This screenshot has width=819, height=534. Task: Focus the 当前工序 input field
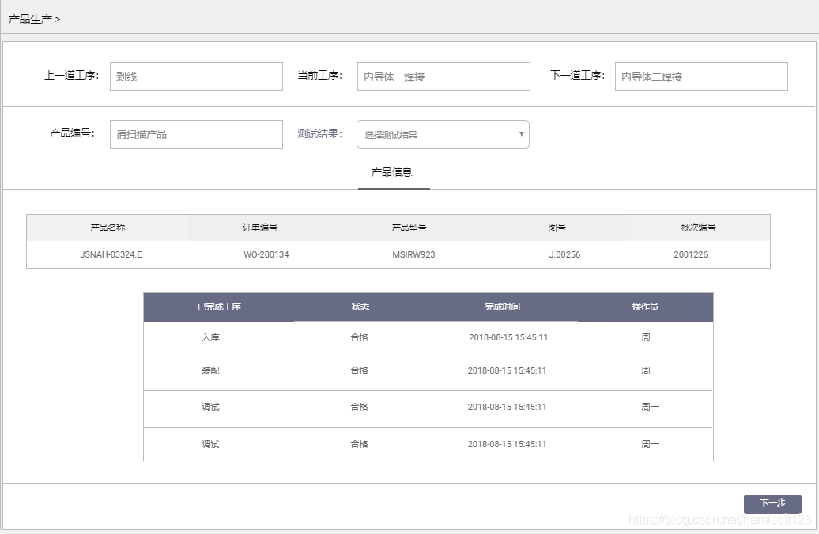444,77
